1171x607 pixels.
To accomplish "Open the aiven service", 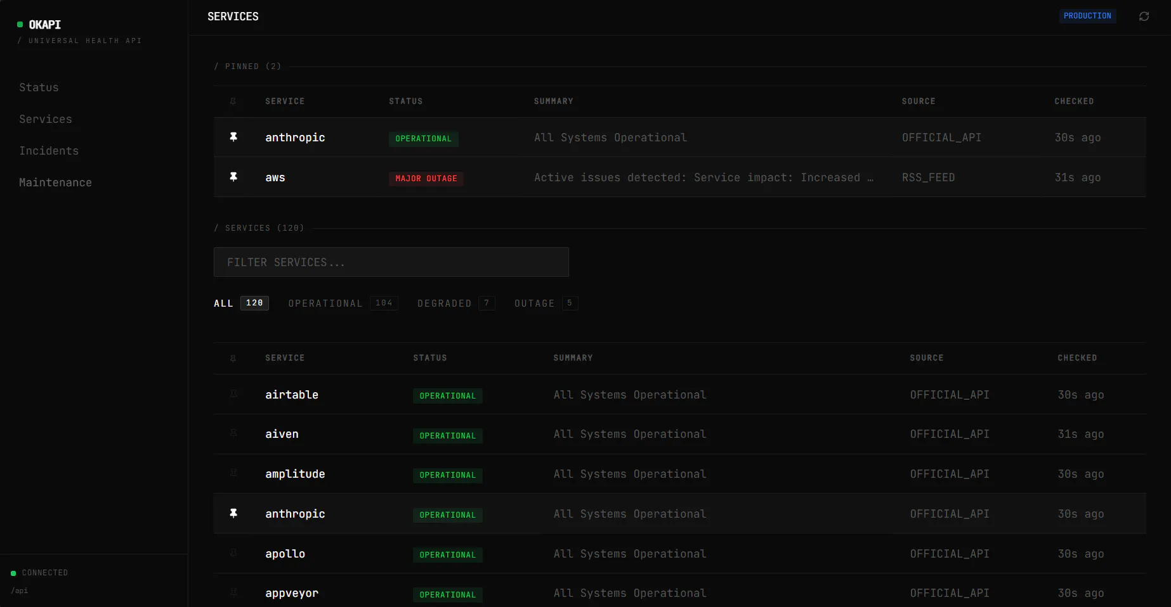I will coord(282,434).
